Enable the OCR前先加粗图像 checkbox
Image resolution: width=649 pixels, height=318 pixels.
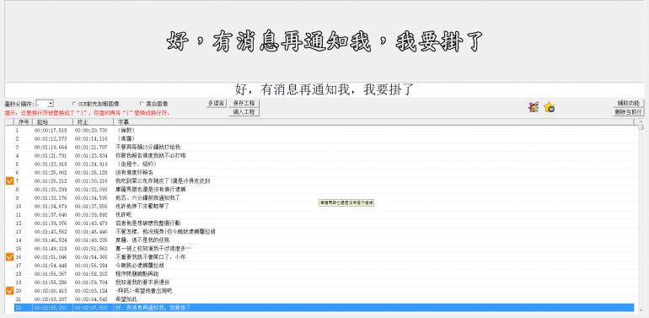[x=74, y=104]
